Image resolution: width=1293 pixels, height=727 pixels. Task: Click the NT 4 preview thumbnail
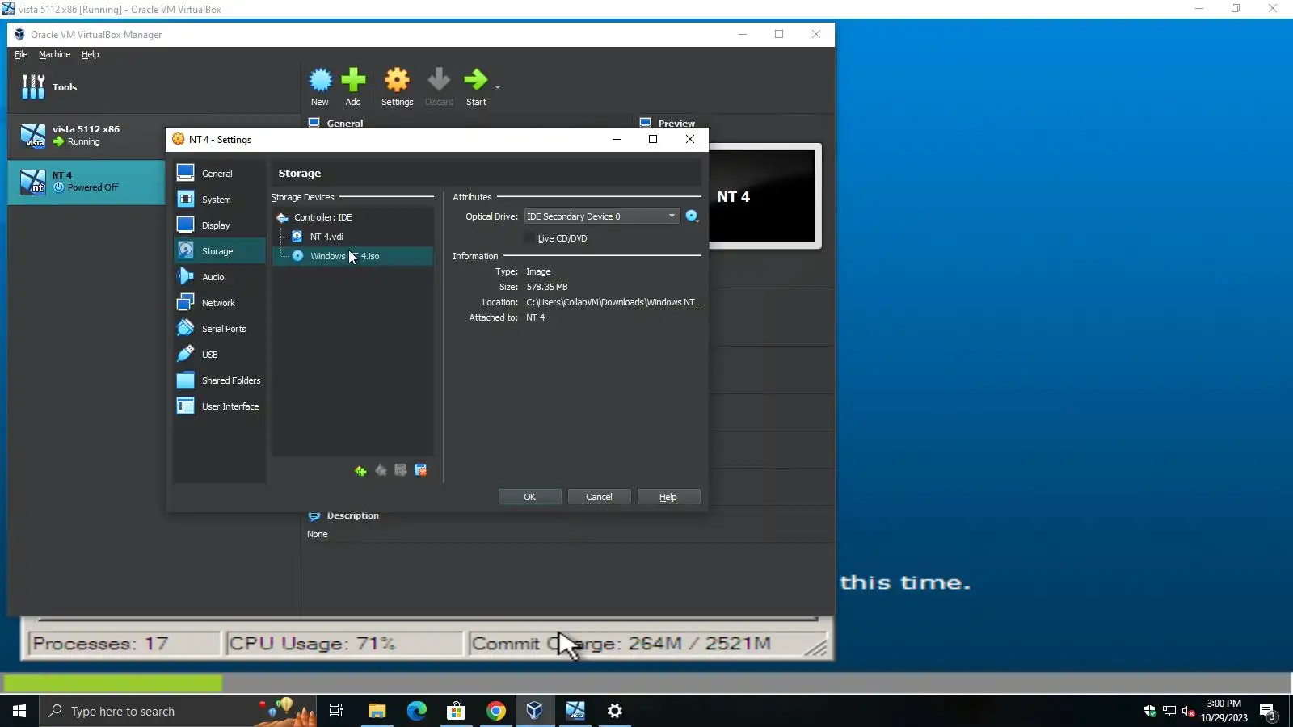coord(763,196)
